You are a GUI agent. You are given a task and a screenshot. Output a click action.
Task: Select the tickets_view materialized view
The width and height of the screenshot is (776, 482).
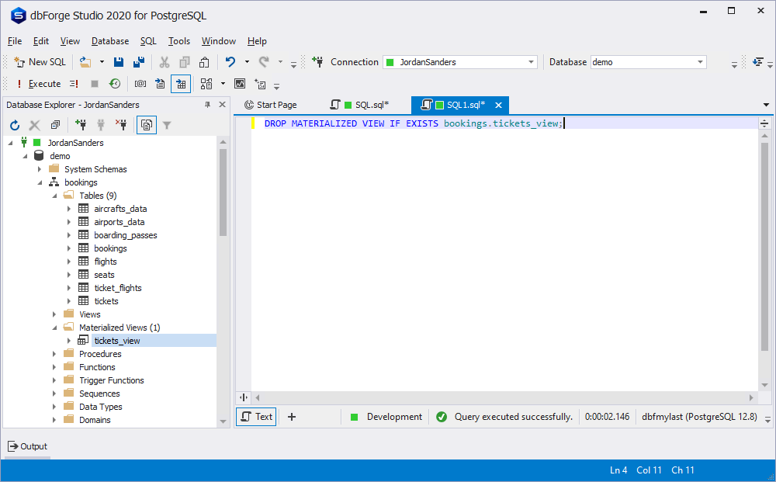(x=117, y=341)
